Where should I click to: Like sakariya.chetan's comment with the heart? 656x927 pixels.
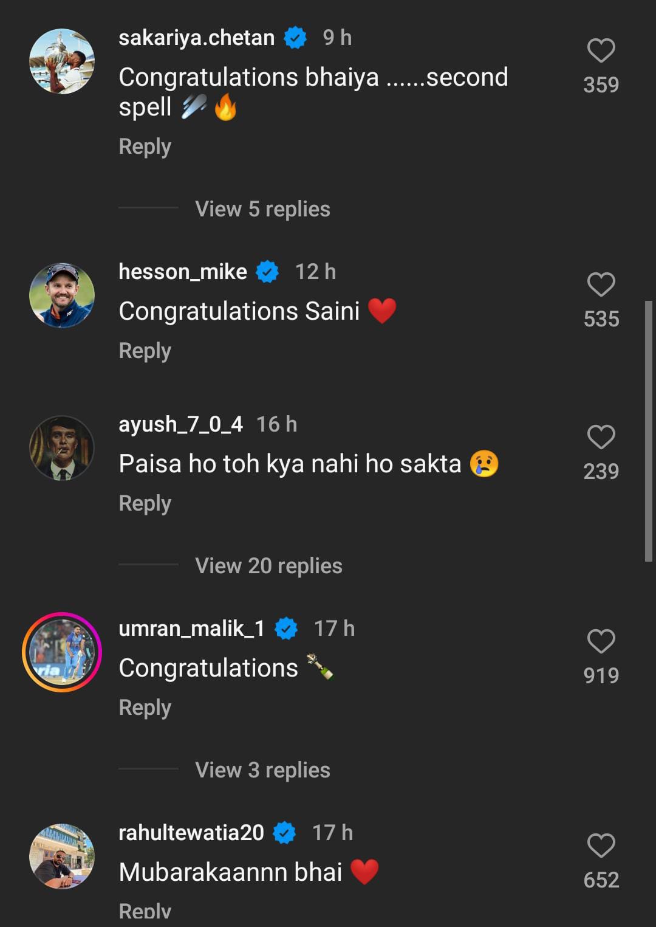coord(601,51)
